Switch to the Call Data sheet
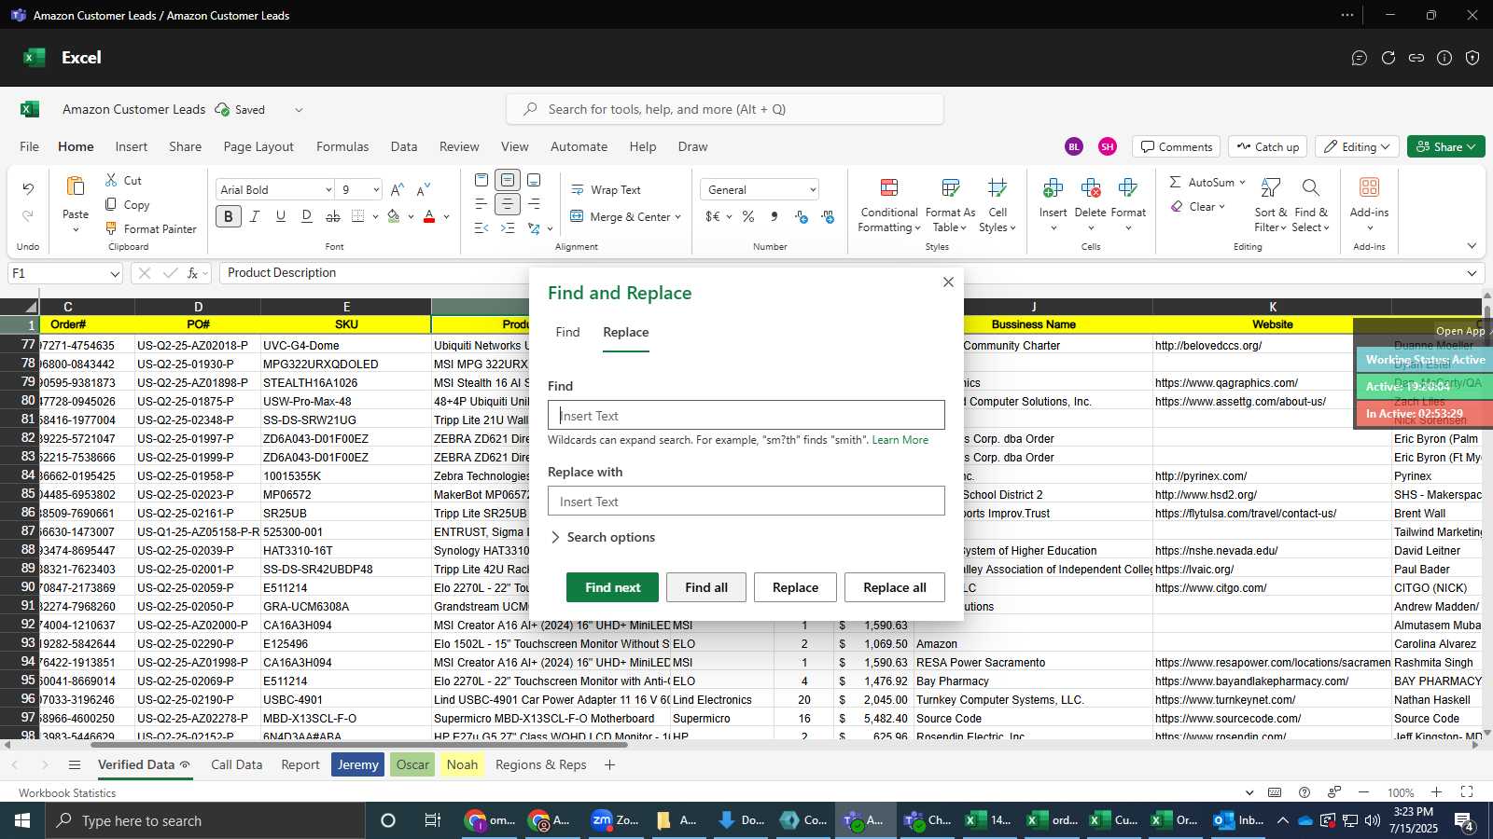 point(236,764)
